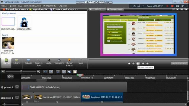Viewport: 189px width, 106px height.
Task: Open the Воспроизведение menu
Action: 32,6
